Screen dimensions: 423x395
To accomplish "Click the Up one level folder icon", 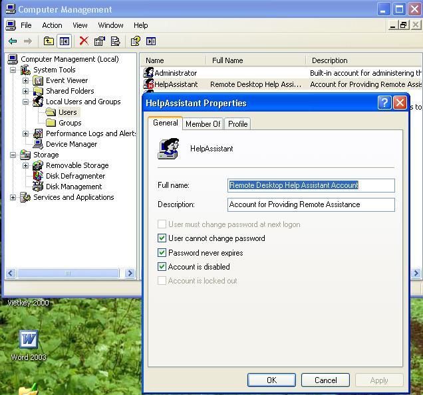I will (49, 41).
